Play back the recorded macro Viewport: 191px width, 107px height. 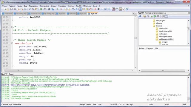(102, 9)
